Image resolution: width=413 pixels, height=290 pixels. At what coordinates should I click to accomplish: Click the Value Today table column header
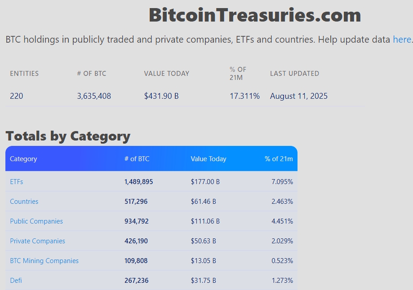(x=209, y=159)
